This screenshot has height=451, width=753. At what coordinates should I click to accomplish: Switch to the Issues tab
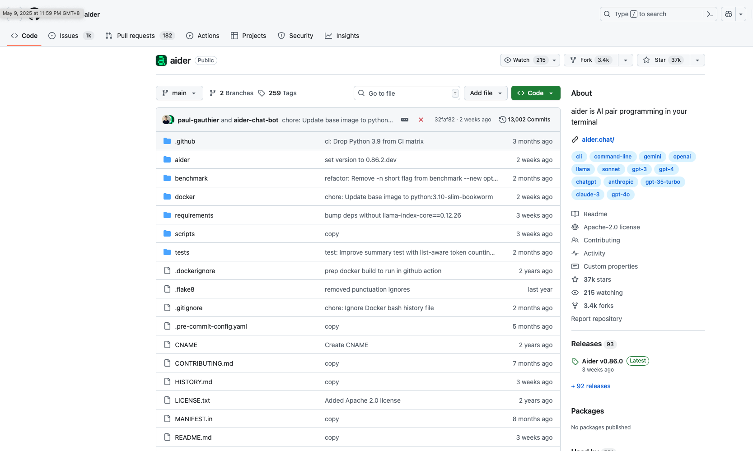(x=71, y=36)
